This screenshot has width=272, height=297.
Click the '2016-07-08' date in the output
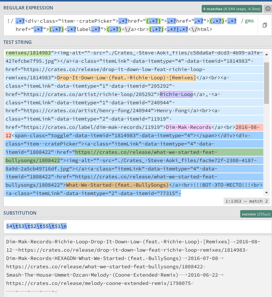203,258
